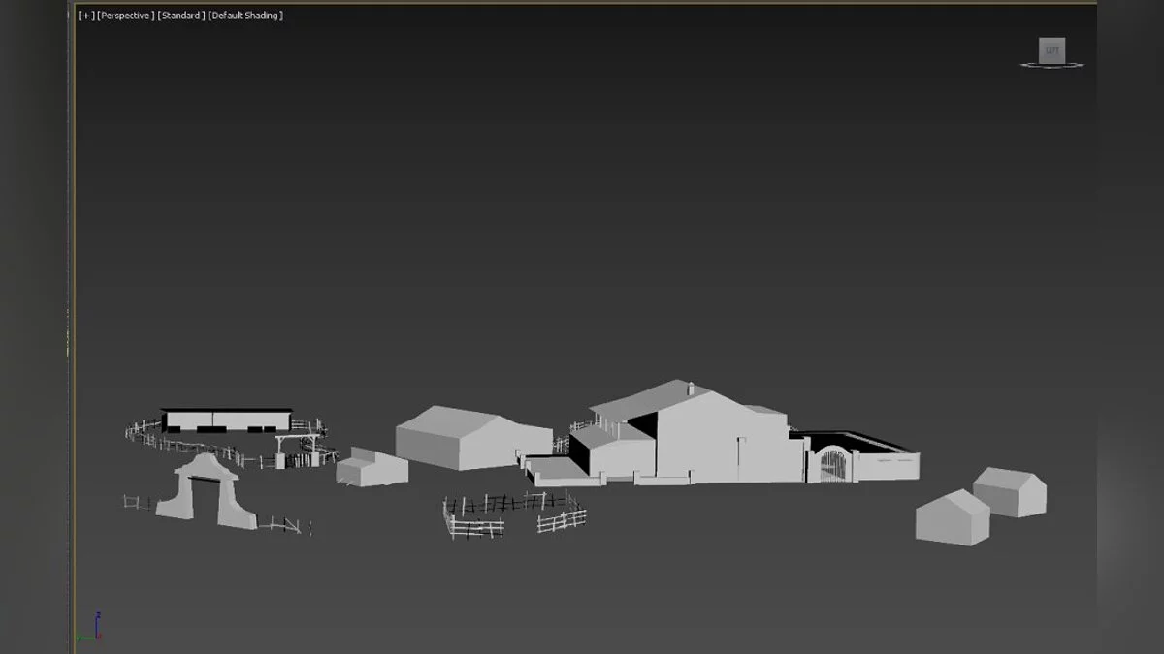
Task: Open the Perspective point-of-view menu
Action: pyautogui.click(x=125, y=16)
